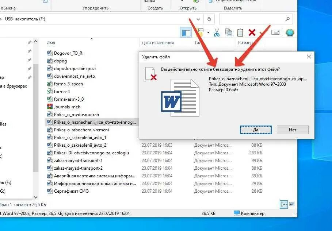Click the Excel icon of forma-esm-3_0
Image resolution: width=332 pixels, height=231 pixels.
pos(49,99)
